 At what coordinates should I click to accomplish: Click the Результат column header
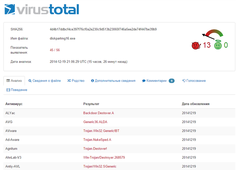tap(91, 104)
